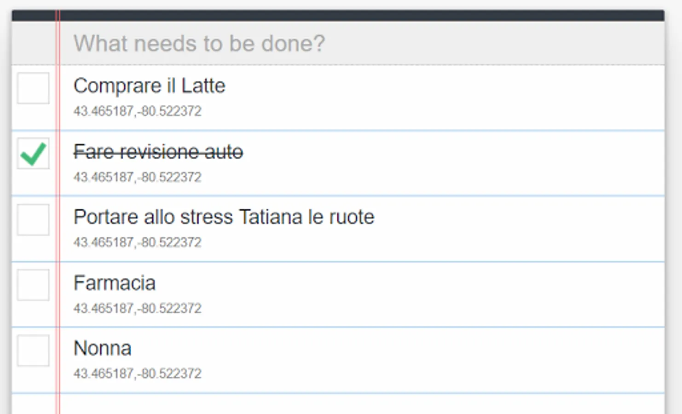Image resolution: width=682 pixels, height=414 pixels.
Task: Open the coordinates beneath Farmacia
Action: pyautogui.click(x=137, y=308)
